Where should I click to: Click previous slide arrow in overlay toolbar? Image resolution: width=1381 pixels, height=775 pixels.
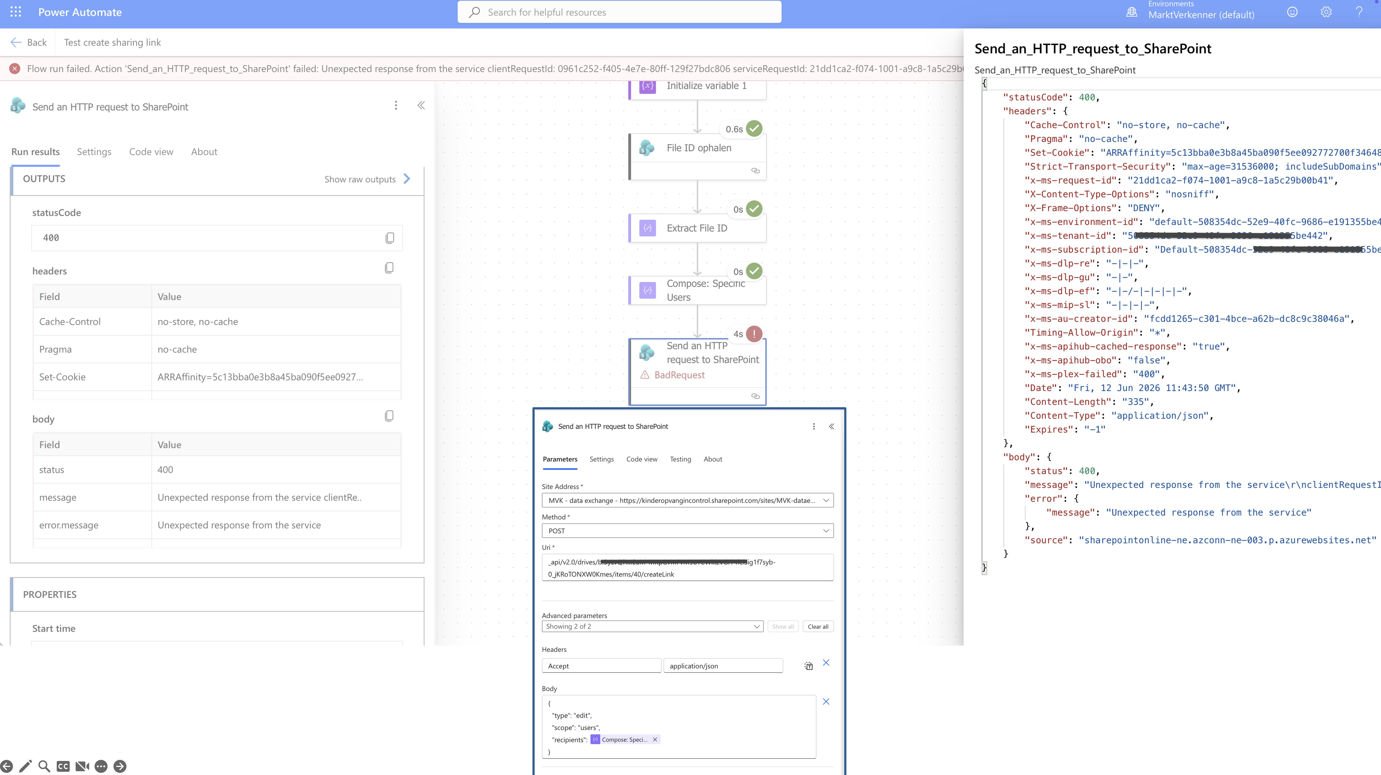(6, 766)
